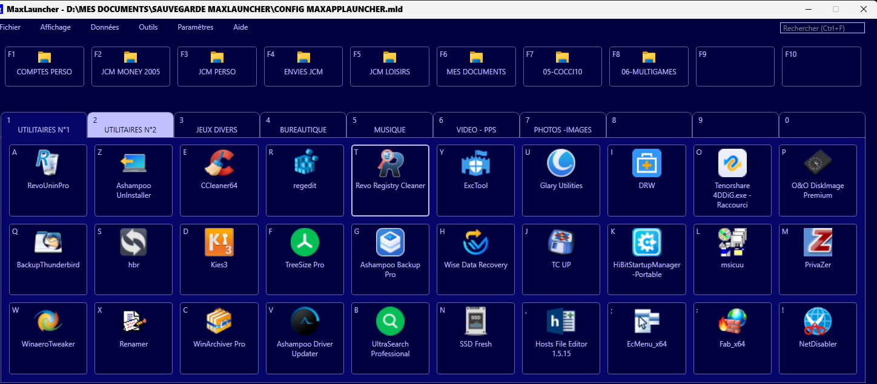Switch to BUREAUTIQUE tab

(303, 125)
